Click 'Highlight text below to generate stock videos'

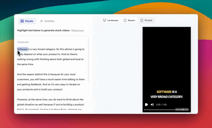[43, 30]
